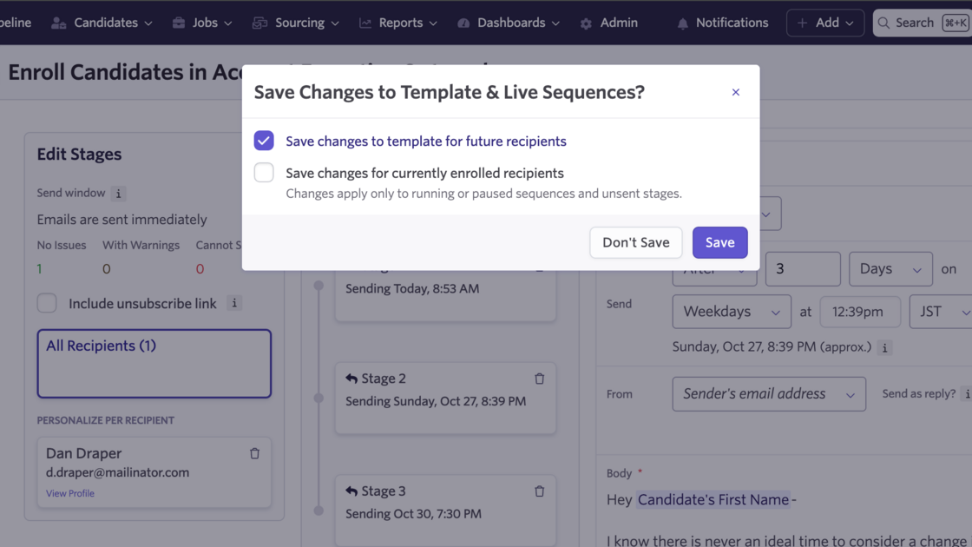Click the Don't Save button

point(635,242)
